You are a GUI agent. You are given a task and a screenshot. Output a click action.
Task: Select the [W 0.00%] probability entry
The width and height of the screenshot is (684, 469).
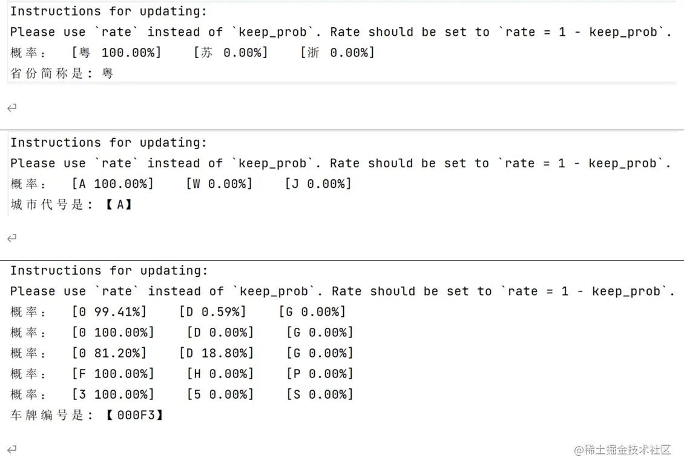[x=219, y=184]
